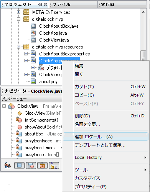Collapse ClockView class in navigator
The height and width of the screenshot is (192, 150).
tap(4, 106)
